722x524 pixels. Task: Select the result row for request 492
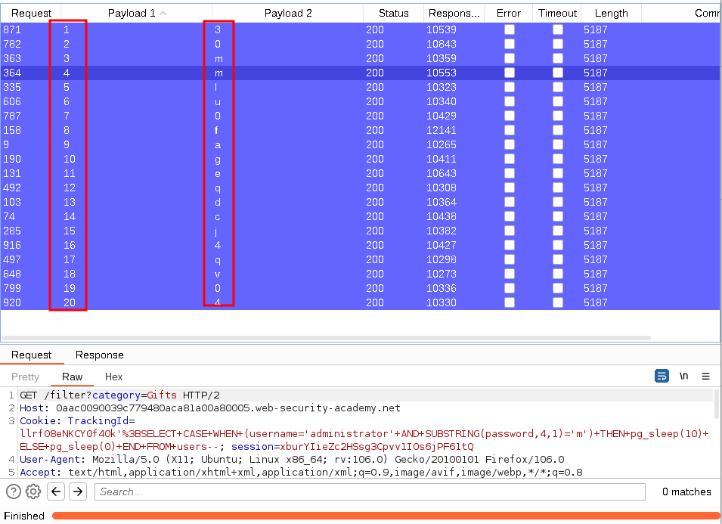pos(360,188)
